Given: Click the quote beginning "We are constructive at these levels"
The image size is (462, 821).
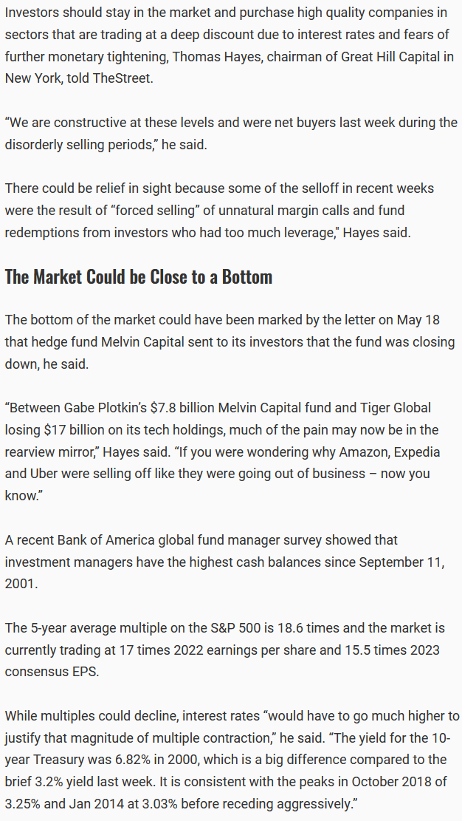Looking at the screenshot, I should click(x=231, y=134).
